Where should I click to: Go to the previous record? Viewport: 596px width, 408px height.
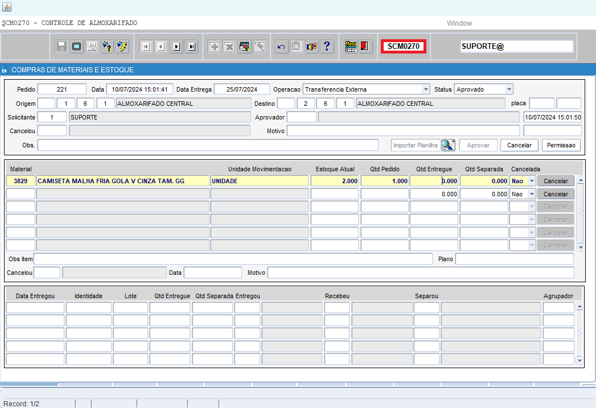(x=161, y=46)
